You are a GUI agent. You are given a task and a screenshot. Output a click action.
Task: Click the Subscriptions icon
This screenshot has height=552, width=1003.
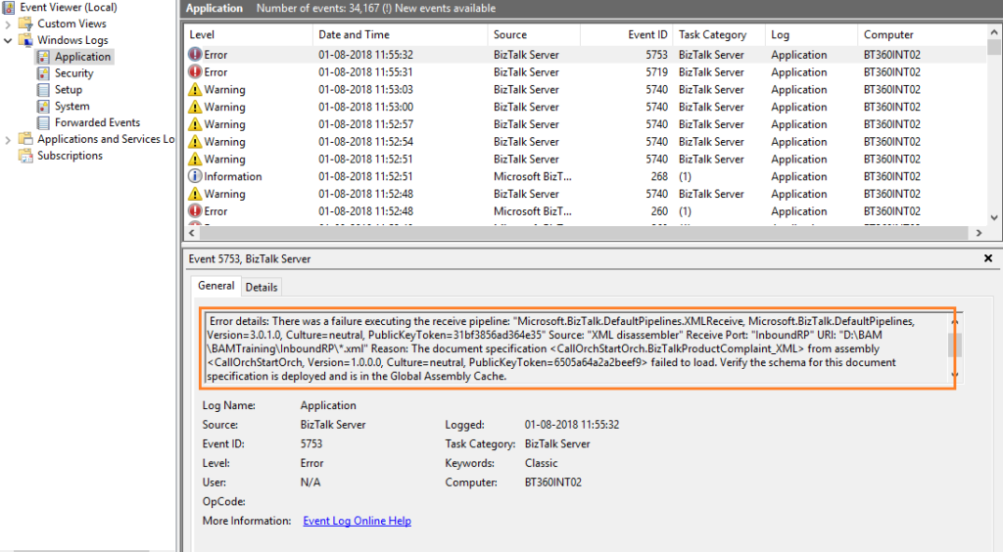(25, 156)
